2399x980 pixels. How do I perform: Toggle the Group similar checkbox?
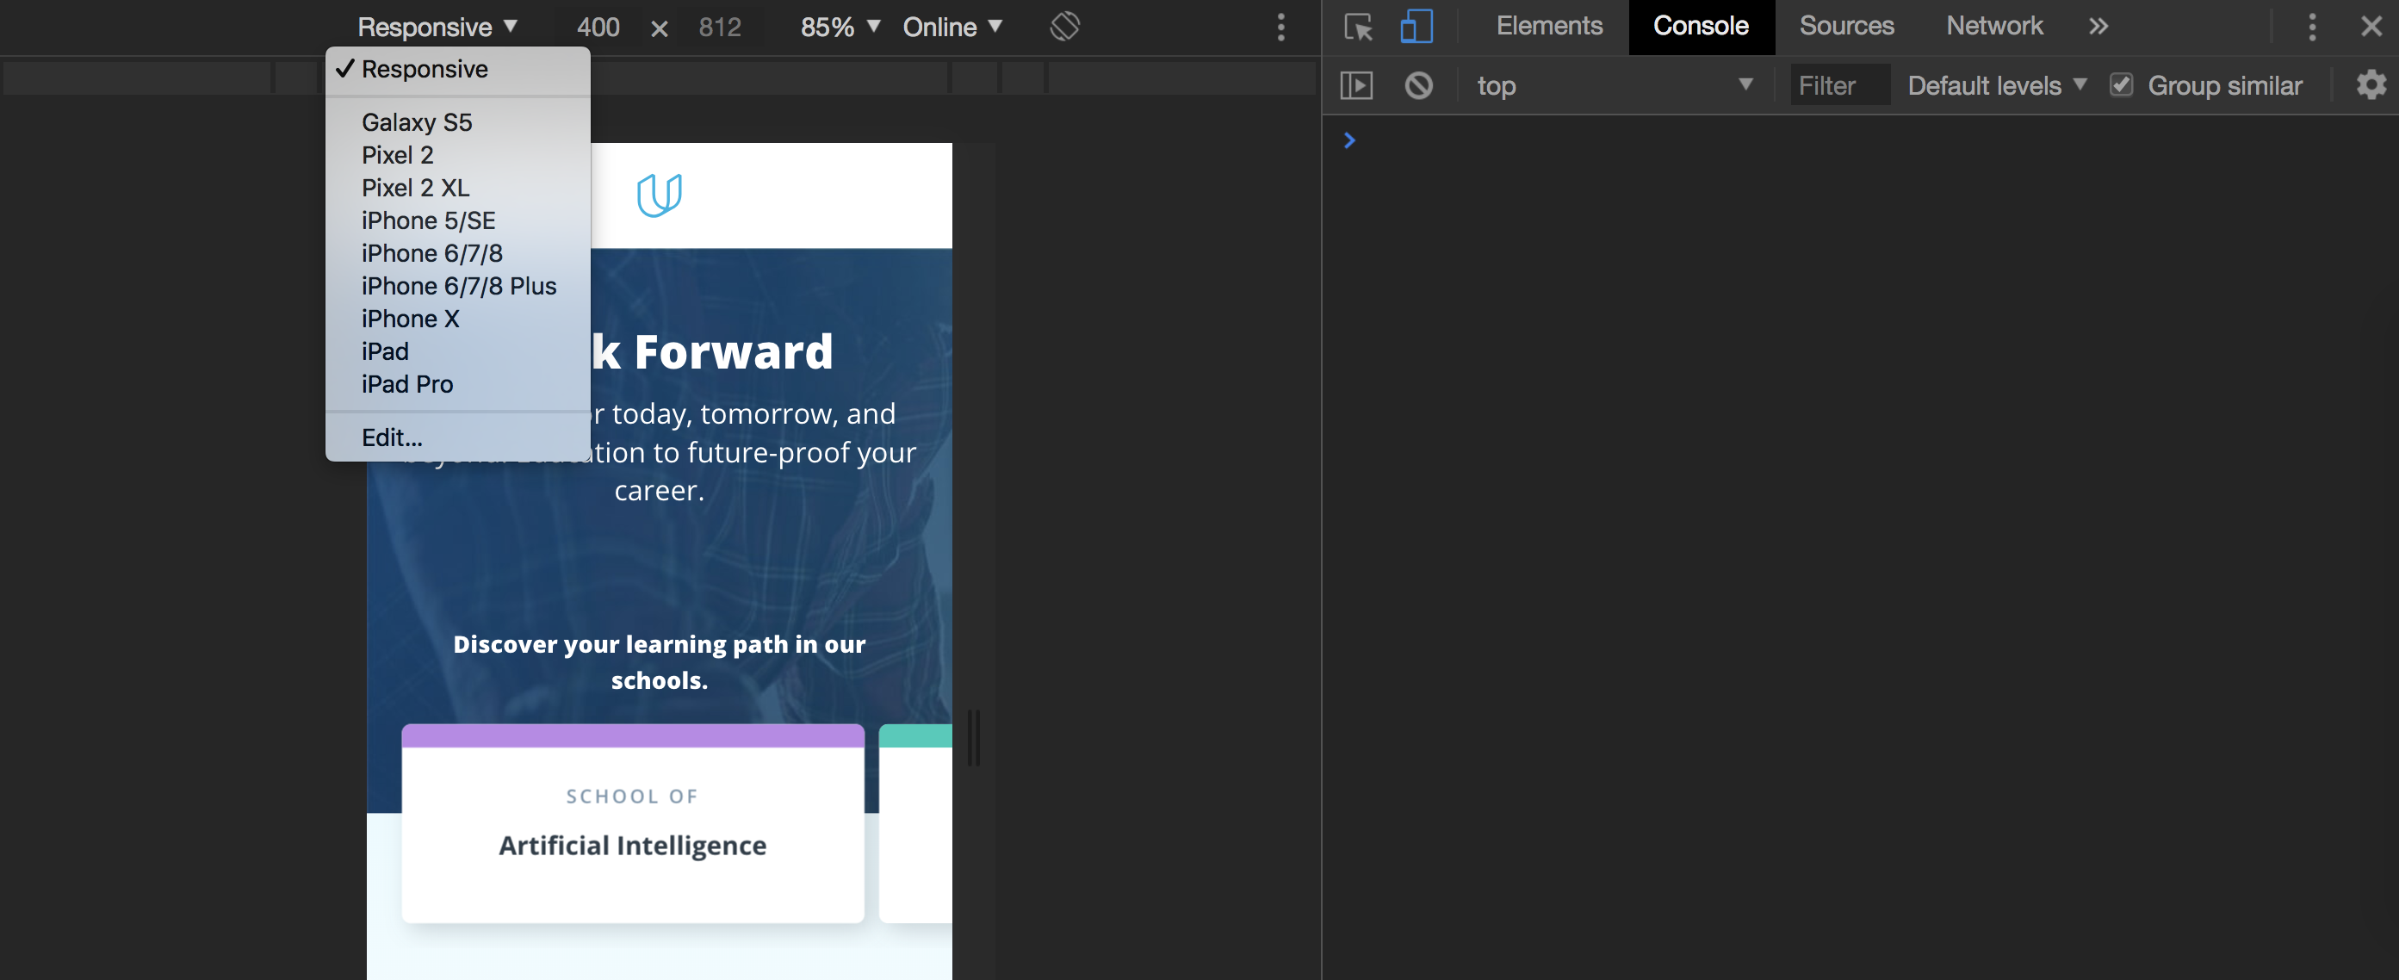pos(2122,86)
